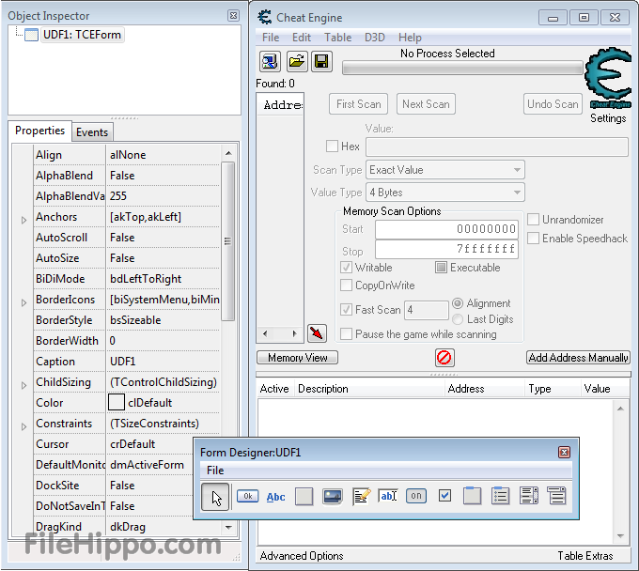Screen dimensions: 639x571
Task: Open the Form Designer File menu
Action: pyautogui.click(x=215, y=471)
